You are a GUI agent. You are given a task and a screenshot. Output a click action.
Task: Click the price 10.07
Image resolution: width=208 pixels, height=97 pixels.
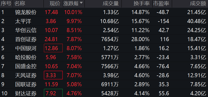click(51, 30)
